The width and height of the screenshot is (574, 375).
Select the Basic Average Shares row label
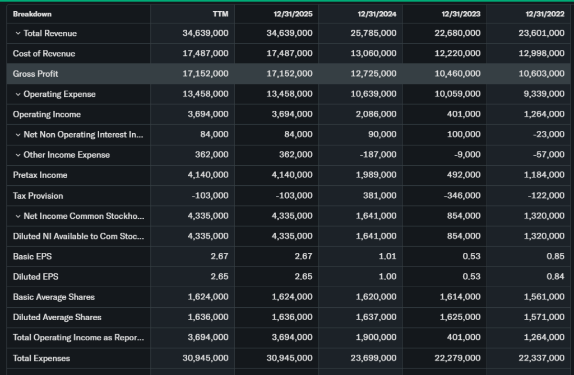54,297
